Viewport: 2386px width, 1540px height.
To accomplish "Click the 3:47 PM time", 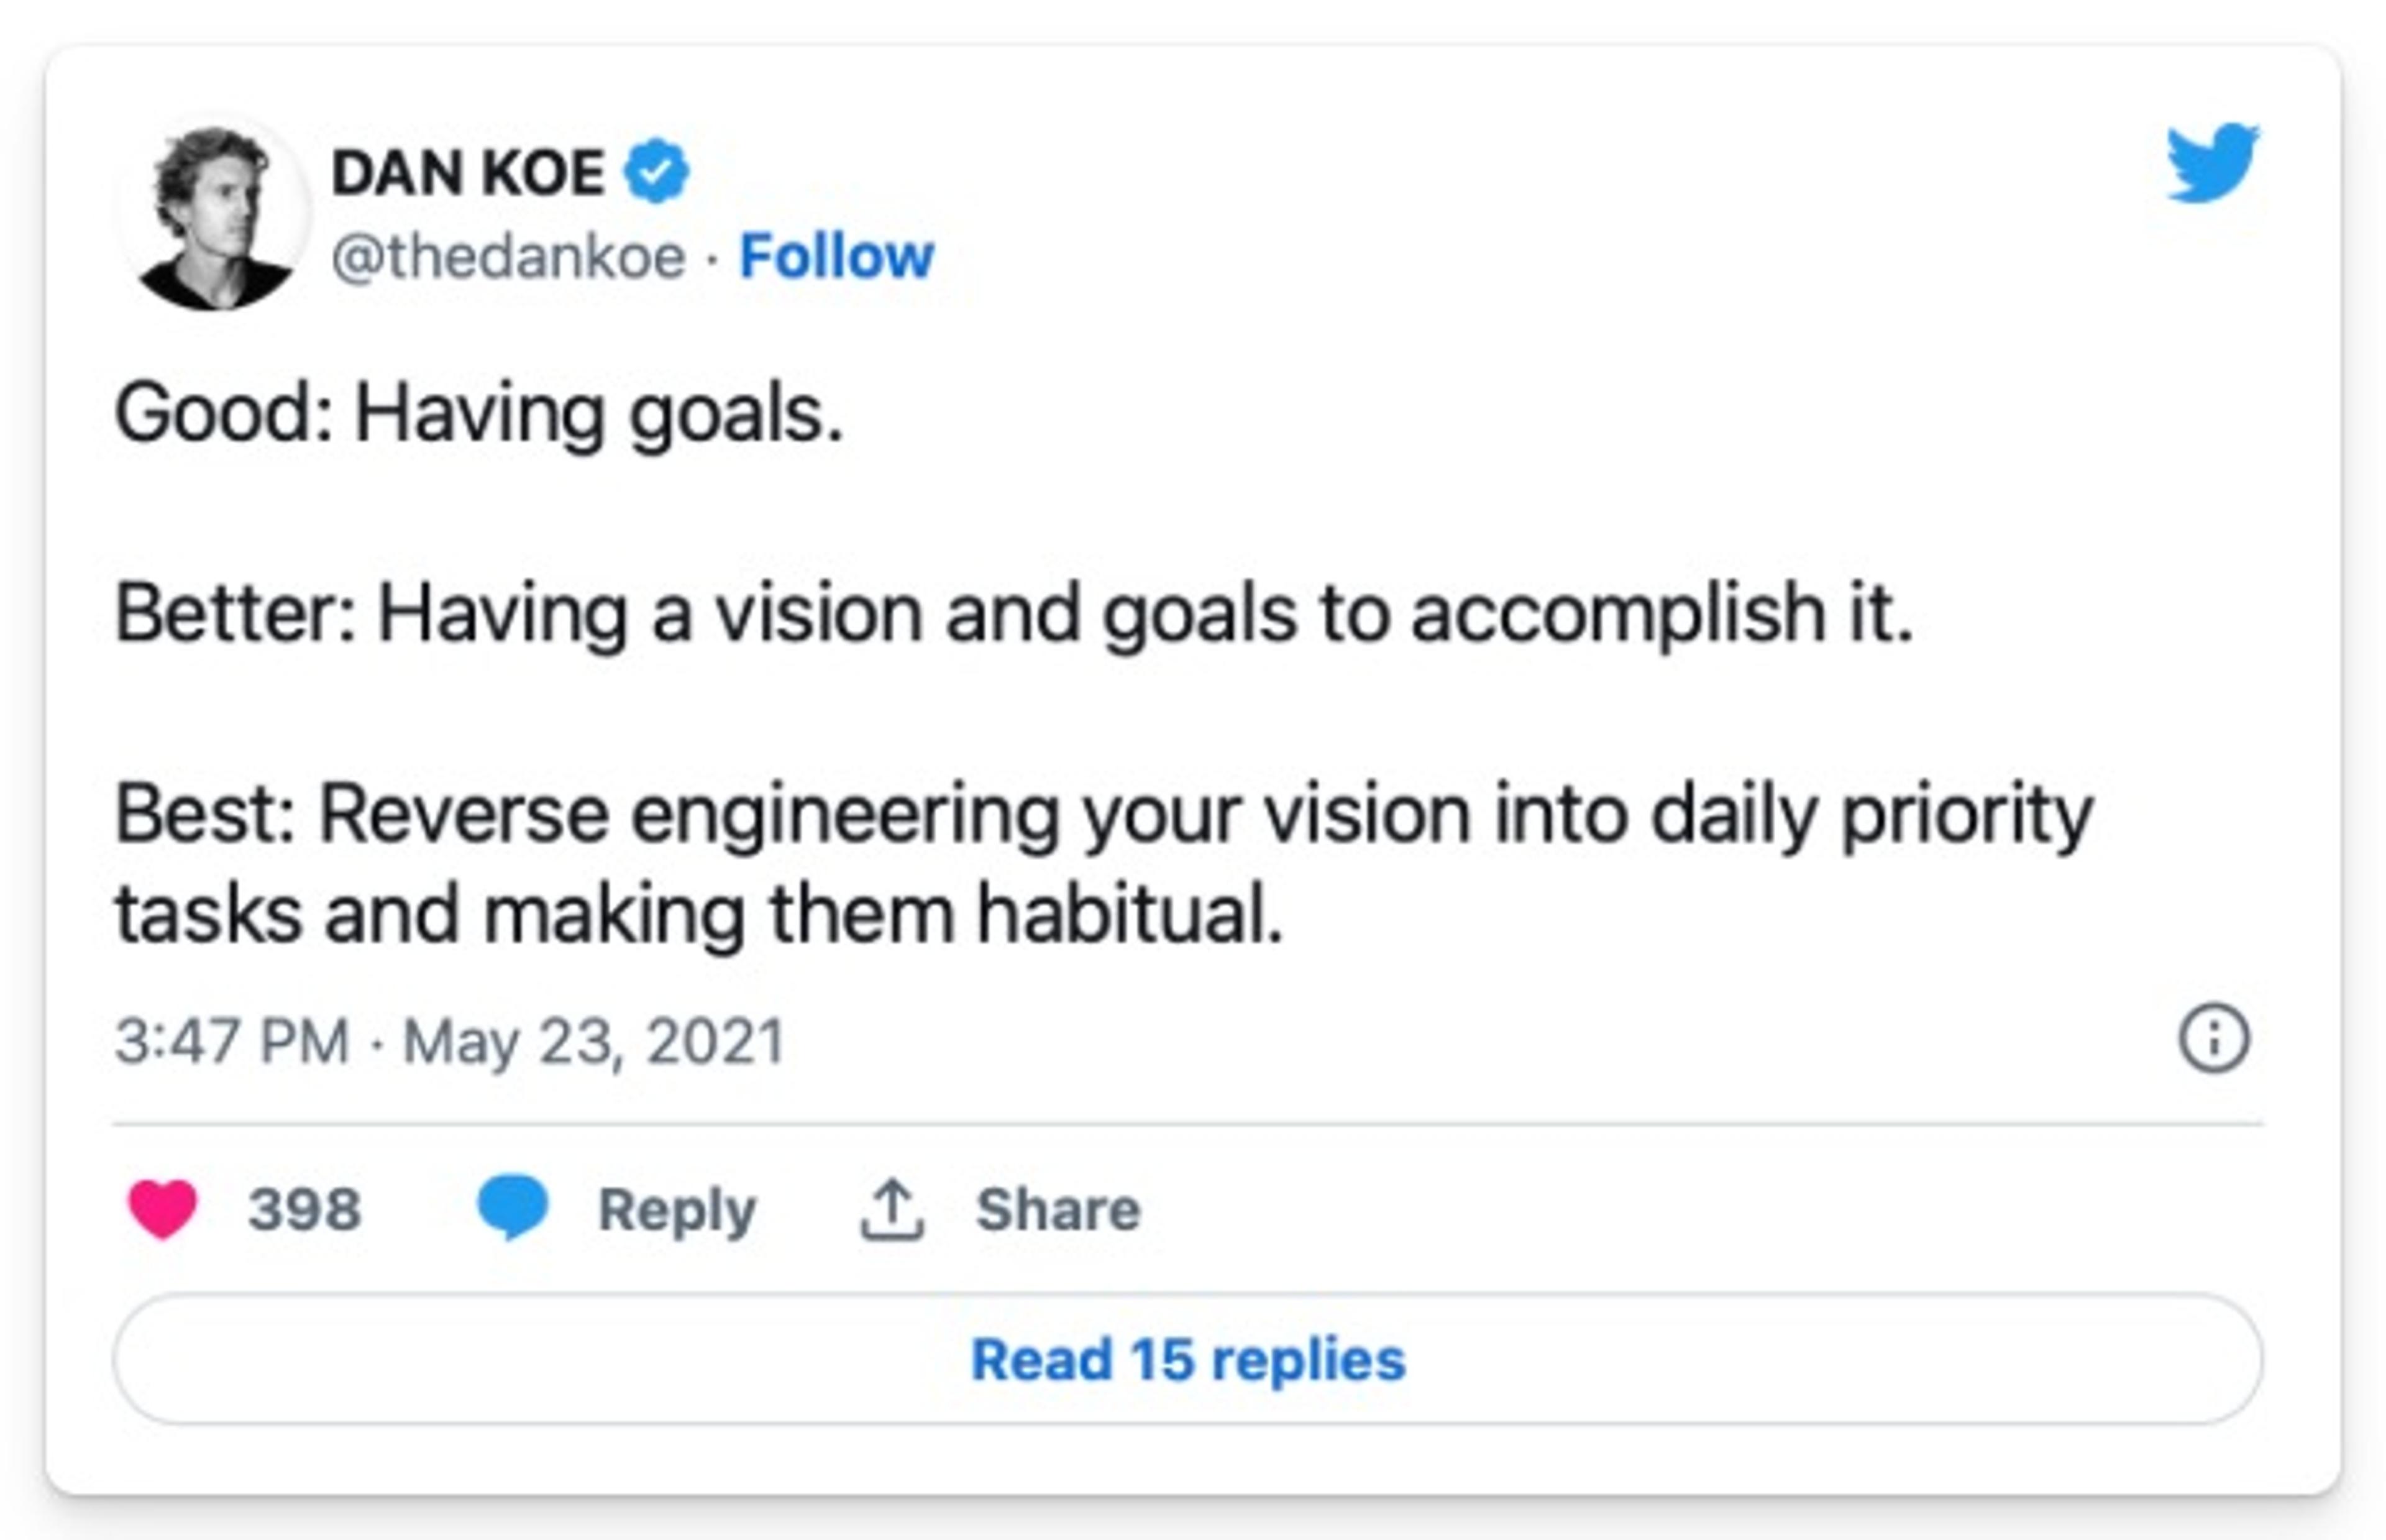I will pos(232,1041).
